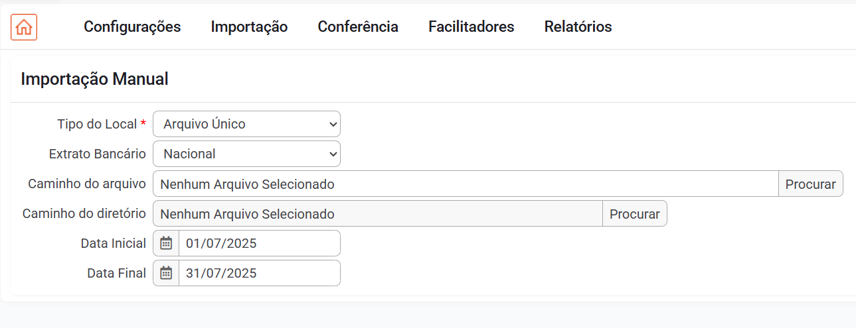Open the Conferência menu

coord(358,27)
